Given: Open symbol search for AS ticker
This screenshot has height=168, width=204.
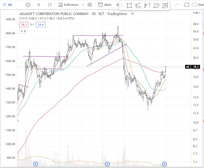Looking at the screenshot, I should pyautogui.click(x=8, y=5).
